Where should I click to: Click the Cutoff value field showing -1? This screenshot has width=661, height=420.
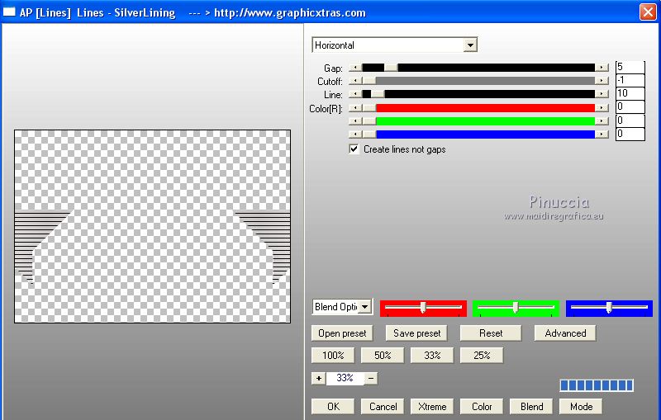coord(630,80)
